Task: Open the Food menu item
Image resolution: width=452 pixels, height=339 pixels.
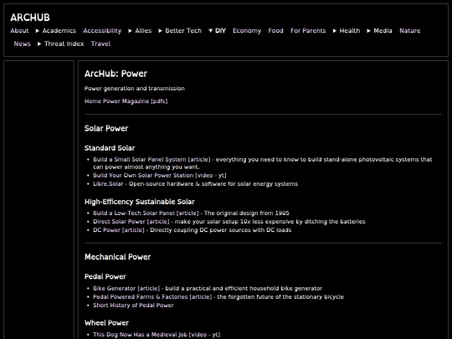Action: click(x=276, y=31)
